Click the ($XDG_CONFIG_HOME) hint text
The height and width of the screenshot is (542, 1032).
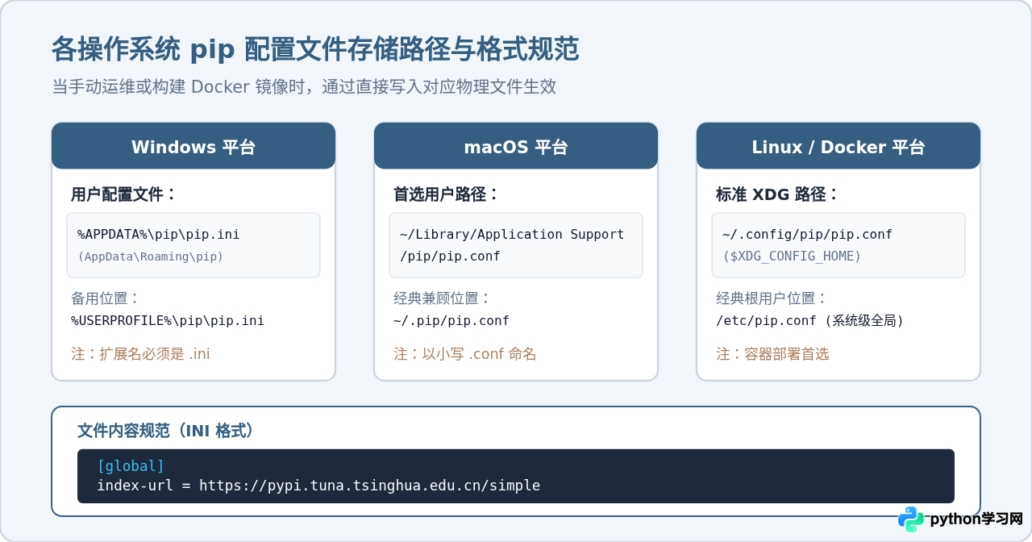point(792,256)
